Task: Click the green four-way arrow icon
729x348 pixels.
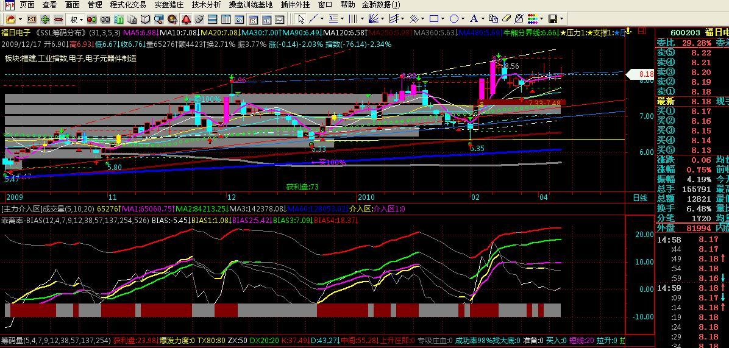Action: [x=45, y=20]
